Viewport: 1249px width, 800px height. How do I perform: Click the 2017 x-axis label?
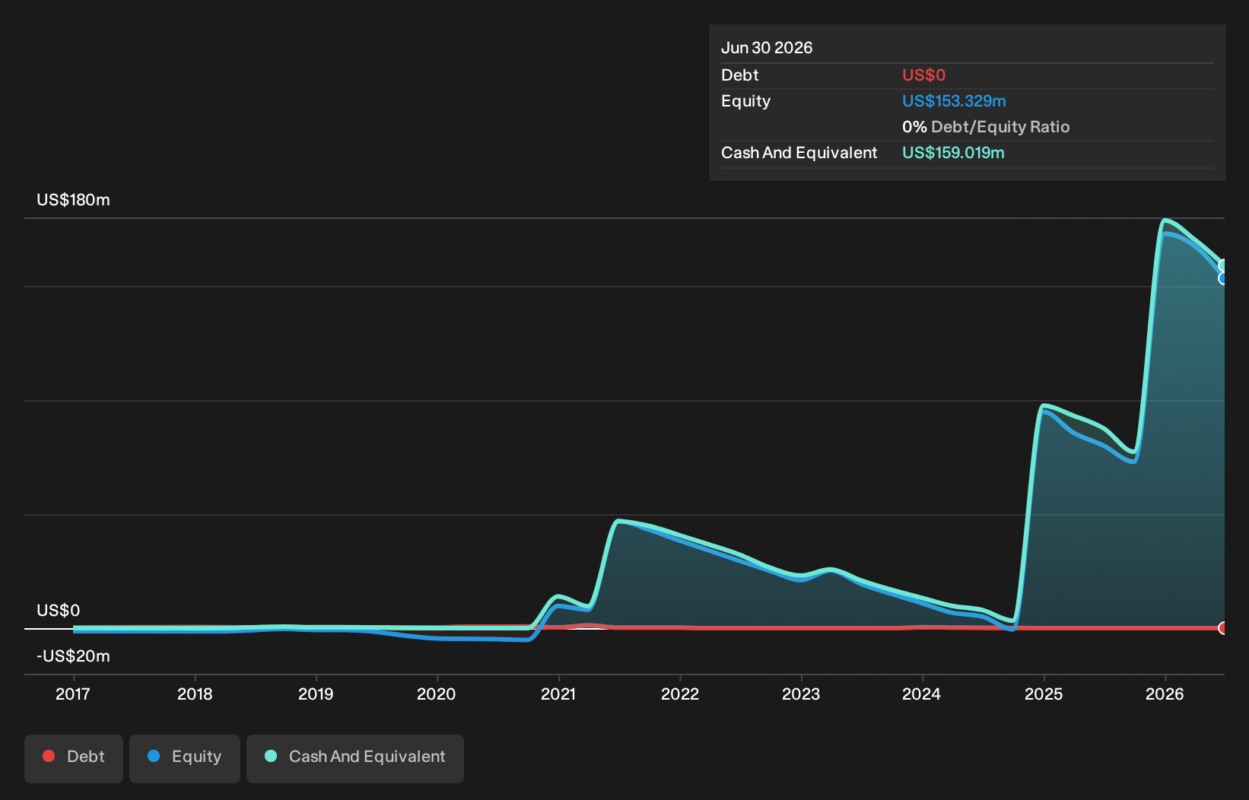(x=73, y=694)
